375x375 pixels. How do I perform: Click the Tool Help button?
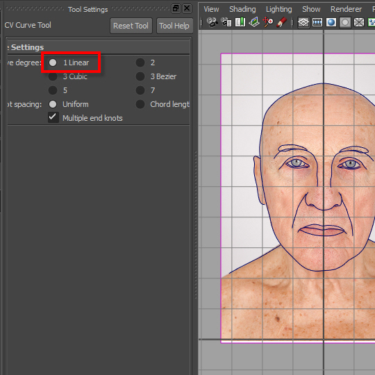pyautogui.click(x=174, y=26)
